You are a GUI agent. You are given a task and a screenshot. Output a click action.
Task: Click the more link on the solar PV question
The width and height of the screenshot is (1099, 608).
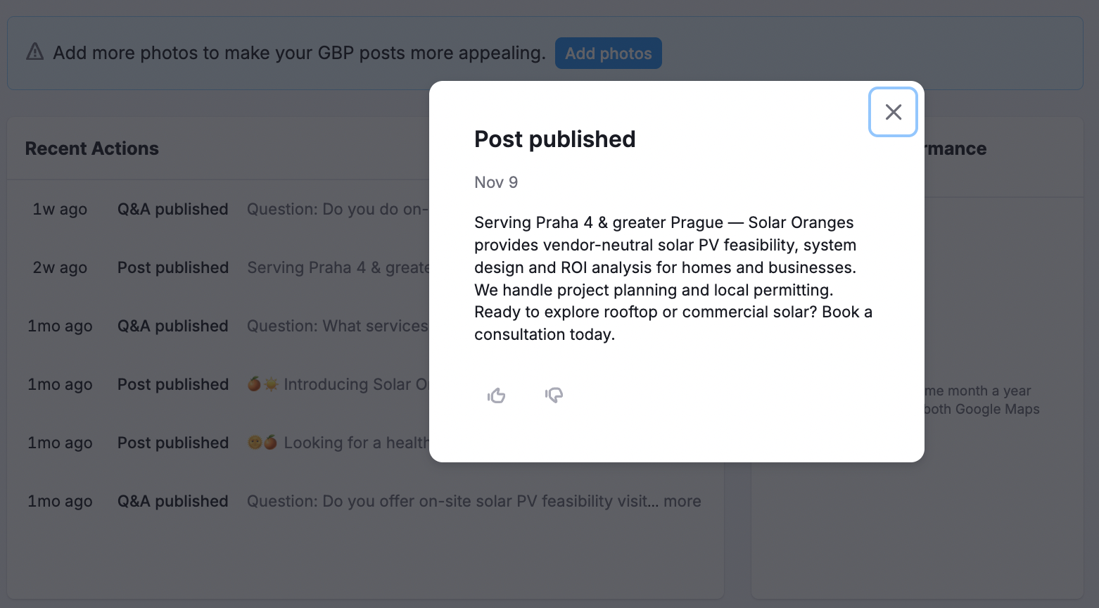[x=682, y=500]
